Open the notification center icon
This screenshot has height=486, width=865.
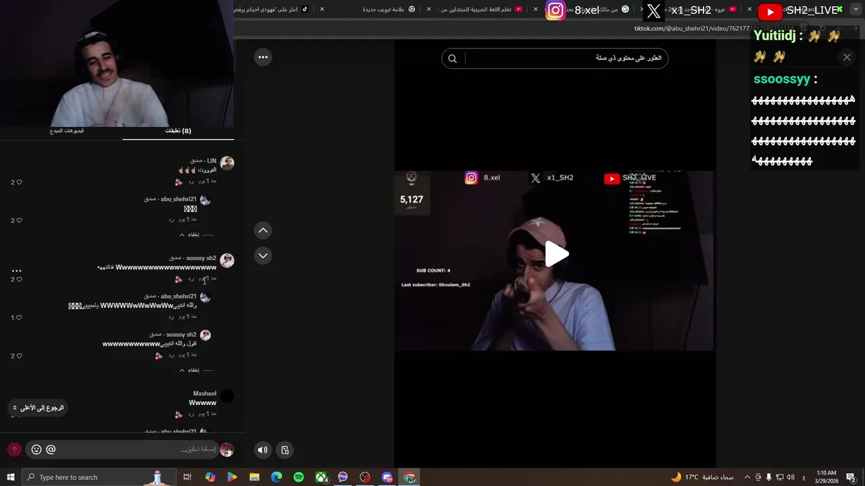[851, 477]
